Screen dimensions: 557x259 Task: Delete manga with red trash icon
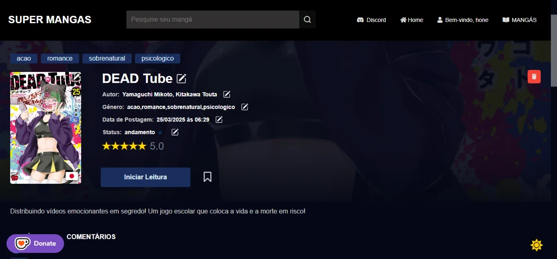click(534, 76)
